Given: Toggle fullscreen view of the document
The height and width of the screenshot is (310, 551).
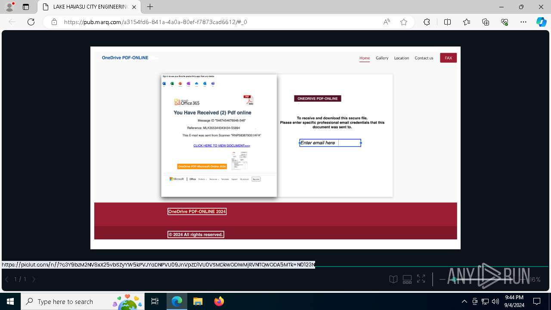Looking at the screenshot, I should (x=421, y=279).
